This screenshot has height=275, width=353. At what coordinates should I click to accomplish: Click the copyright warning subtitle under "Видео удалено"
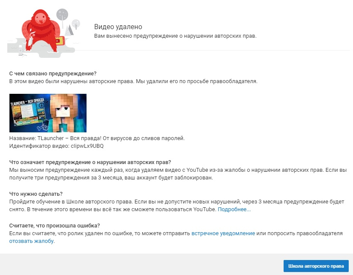[175, 36]
